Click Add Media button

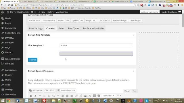point(35,90)
